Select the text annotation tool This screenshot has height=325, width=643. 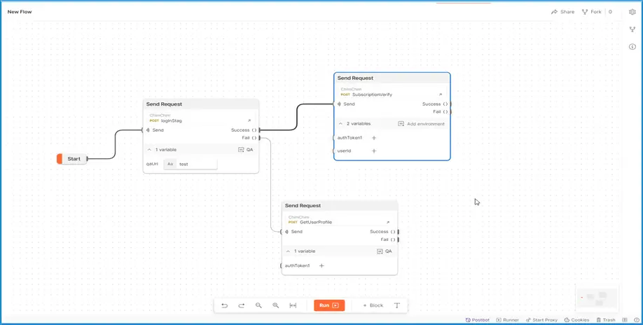397,305
